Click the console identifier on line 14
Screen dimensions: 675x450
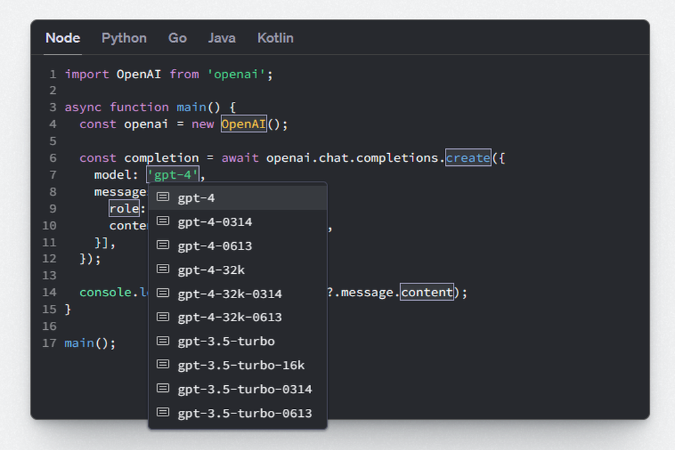105,293
